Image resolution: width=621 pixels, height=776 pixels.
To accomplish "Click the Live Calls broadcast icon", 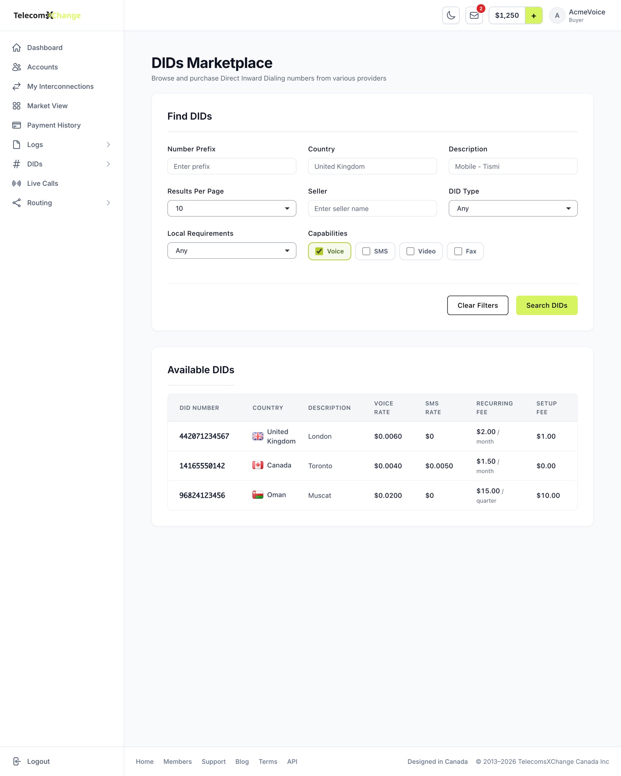I will 16,184.
